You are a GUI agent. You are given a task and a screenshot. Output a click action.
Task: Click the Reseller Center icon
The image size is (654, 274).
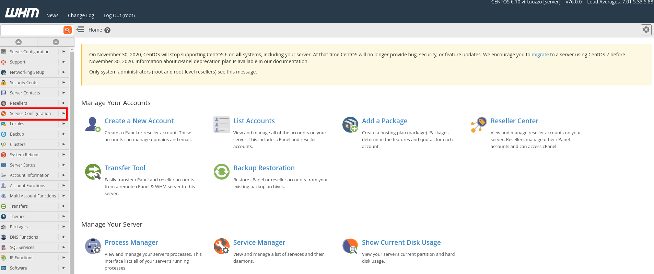[479, 124]
